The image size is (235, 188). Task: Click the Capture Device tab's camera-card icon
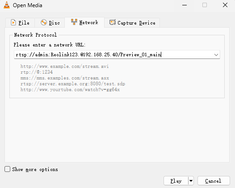click(x=113, y=22)
